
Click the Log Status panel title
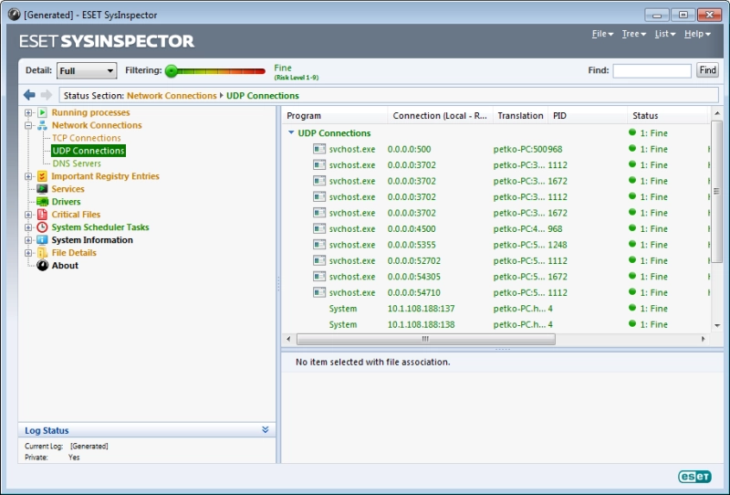(x=47, y=431)
